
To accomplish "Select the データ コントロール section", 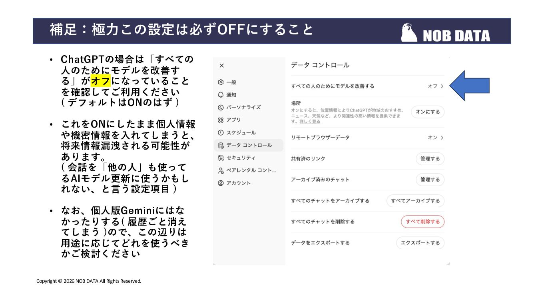I will click(248, 145).
